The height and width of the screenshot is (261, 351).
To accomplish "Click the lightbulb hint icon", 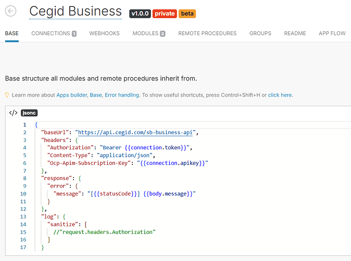I will [7, 95].
